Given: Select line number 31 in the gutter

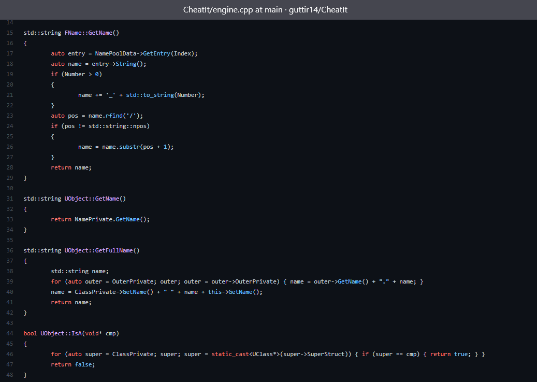Looking at the screenshot, I should pyautogui.click(x=10, y=199).
